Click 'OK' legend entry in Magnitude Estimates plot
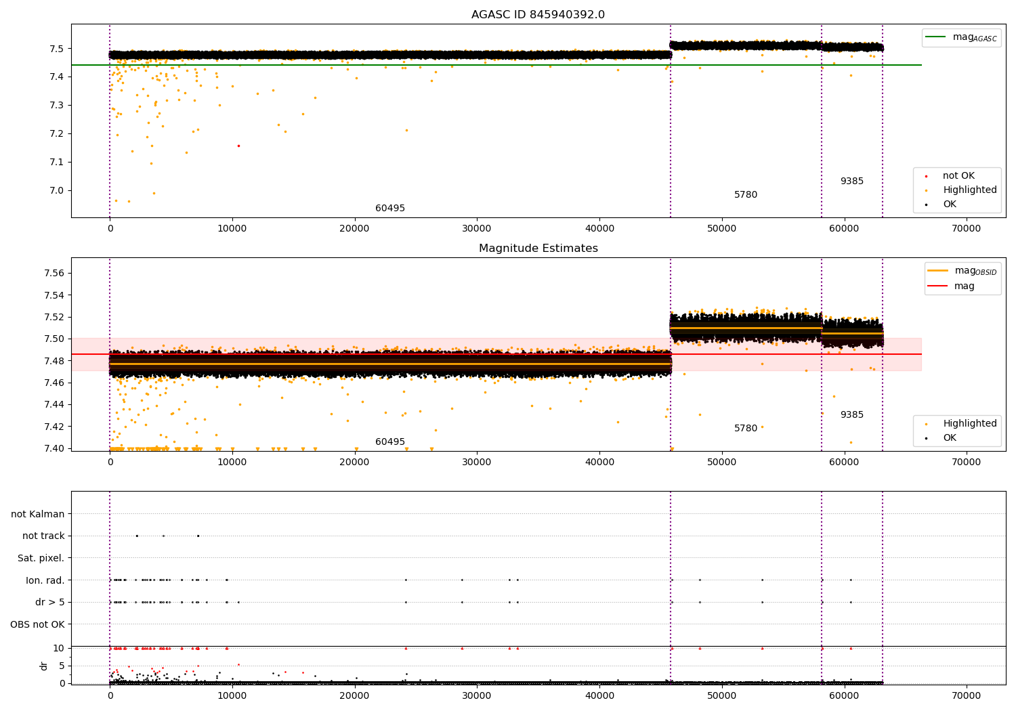This screenshot has height=711, width=1016. pos(950,438)
